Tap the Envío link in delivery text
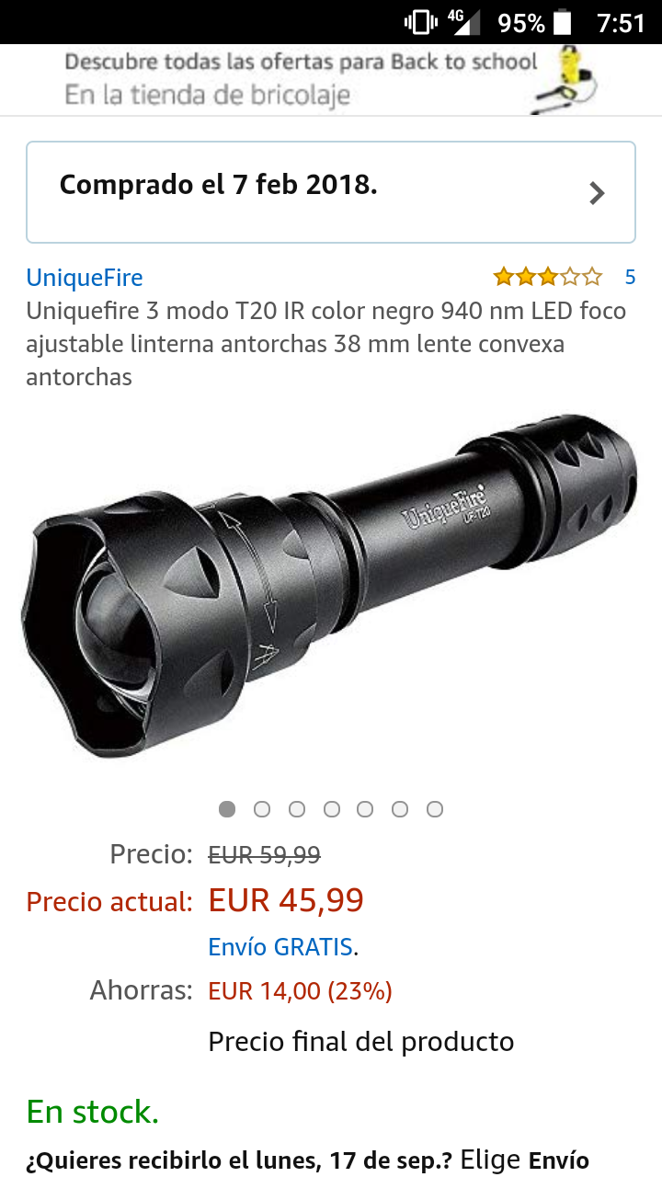The height and width of the screenshot is (1177, 662). (561, 1160)
